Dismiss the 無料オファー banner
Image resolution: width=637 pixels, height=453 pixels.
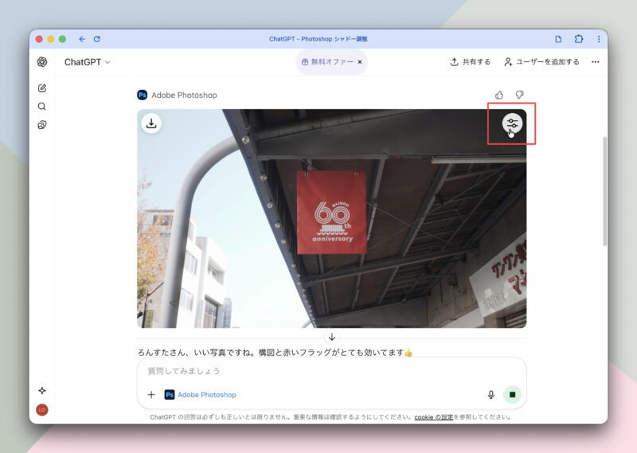point(359,62)
